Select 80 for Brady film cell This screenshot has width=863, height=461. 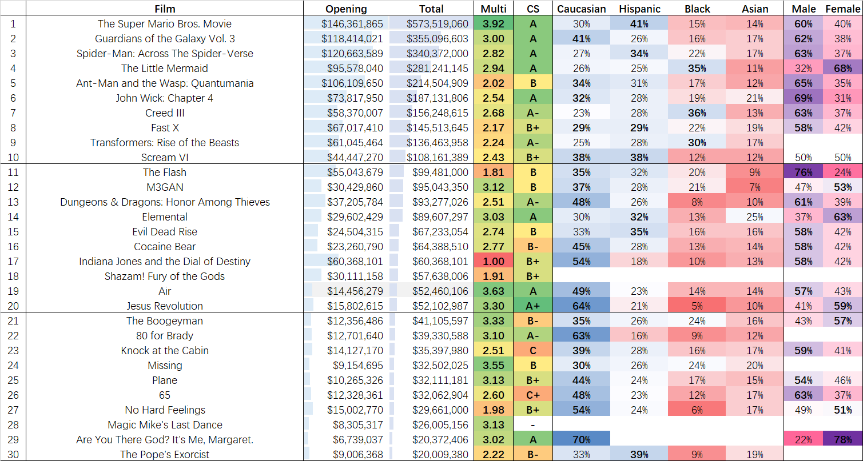[x=165, y=336]
